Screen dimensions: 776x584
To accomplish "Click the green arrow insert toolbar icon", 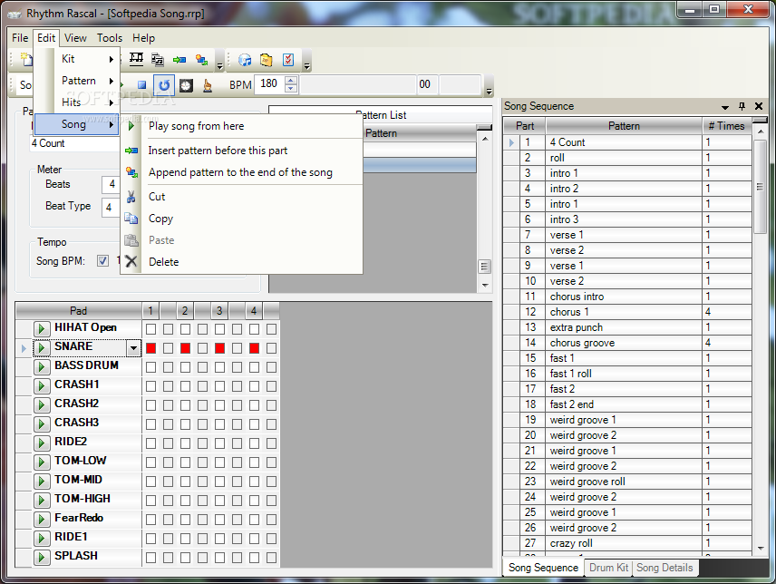I will [x=179, y=60].
